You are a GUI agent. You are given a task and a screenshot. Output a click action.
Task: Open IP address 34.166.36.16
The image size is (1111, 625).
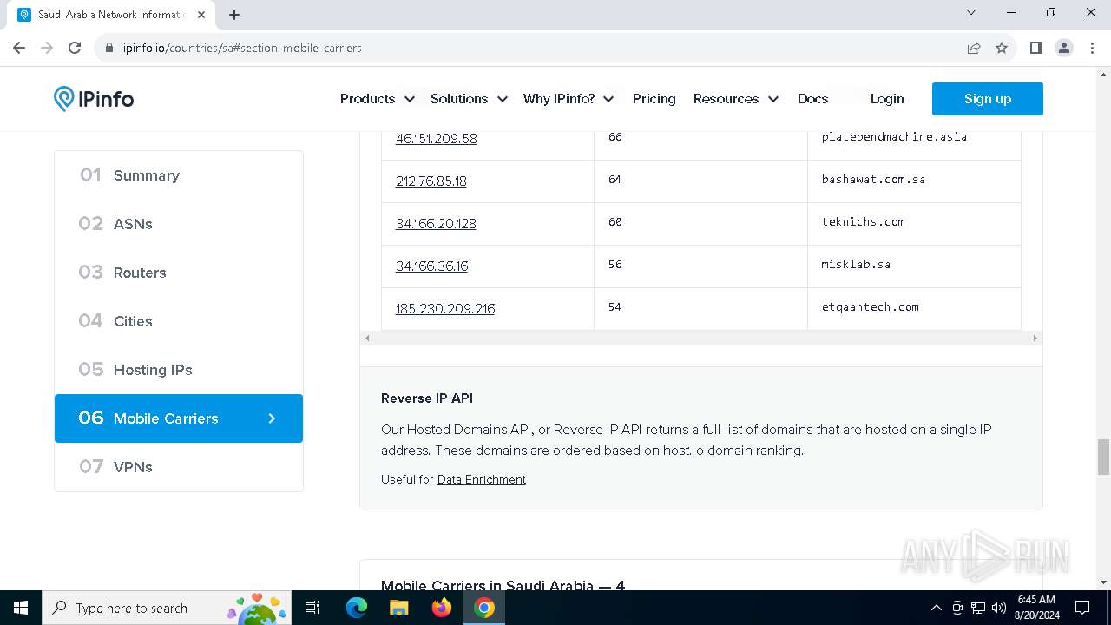(x=431, y=266)
